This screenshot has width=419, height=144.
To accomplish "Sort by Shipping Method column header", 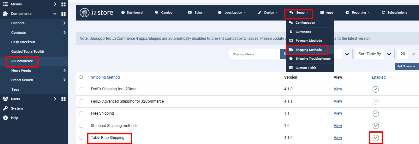I will click(105, 77).
